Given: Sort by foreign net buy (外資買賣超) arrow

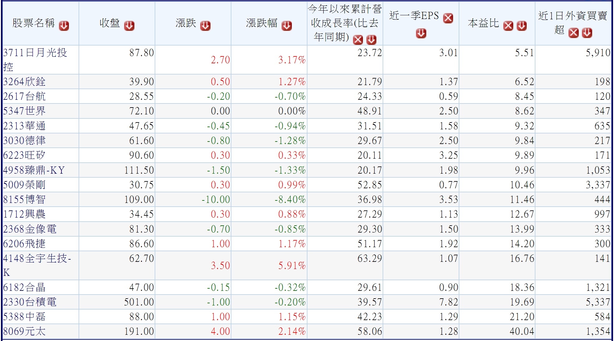Looking at the screenshot, I should click(x=587, y=32).
